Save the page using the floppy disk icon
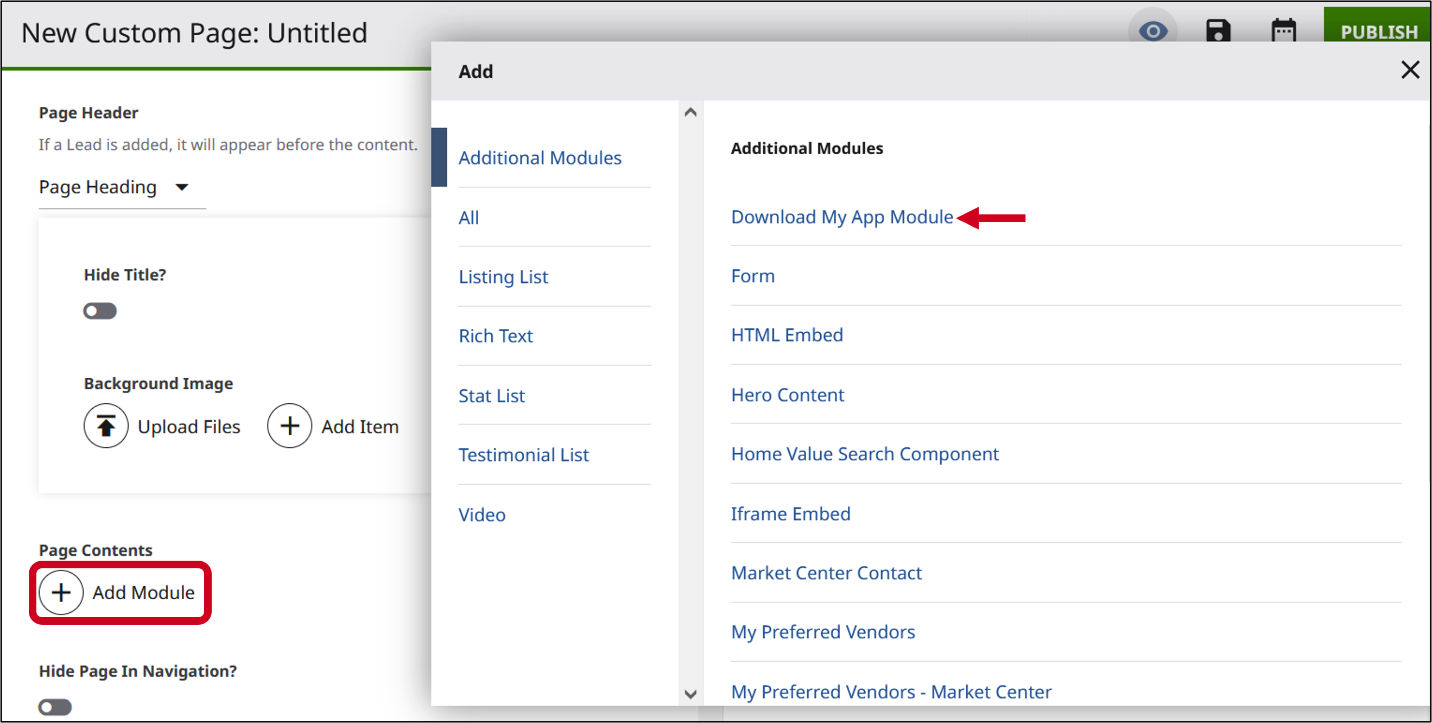Viewport: 1432px width, 723px height. [1218, 30]
